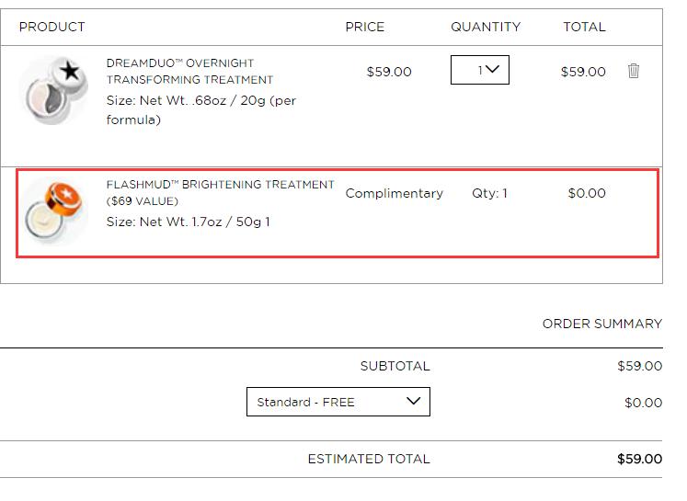This screenshot has height=501, width=687.
Task: Click the TOTAL column header
Action: coord(585,27)
